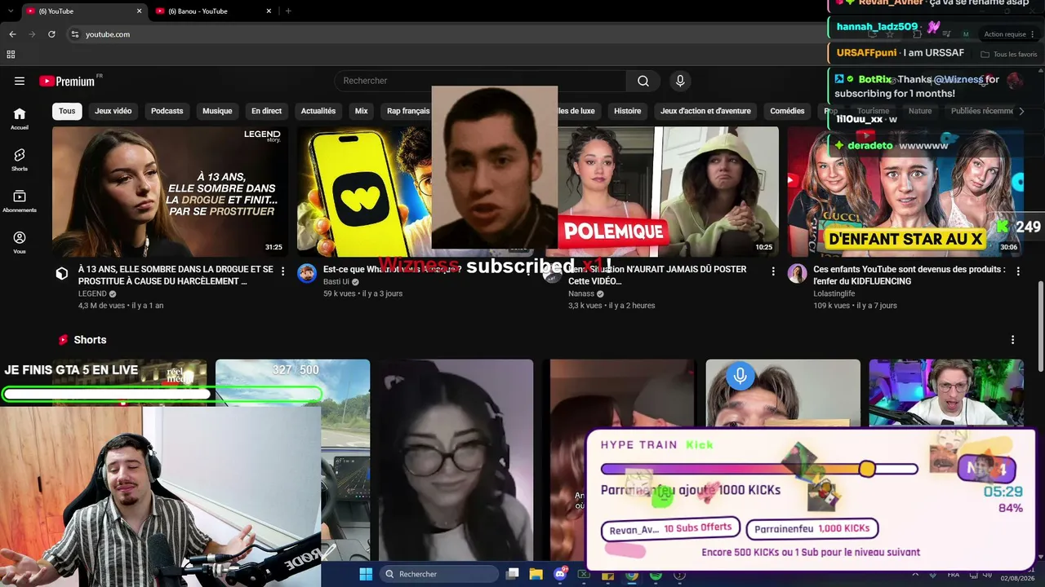Open the tab search dropdown arrow
The height and width of the screenshot is (587, 1045).
(x=11, y=11)
